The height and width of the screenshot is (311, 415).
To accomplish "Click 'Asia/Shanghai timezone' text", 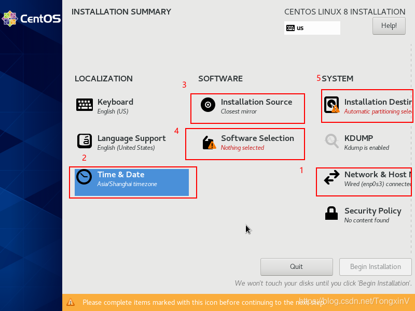I will click(127, 184).
